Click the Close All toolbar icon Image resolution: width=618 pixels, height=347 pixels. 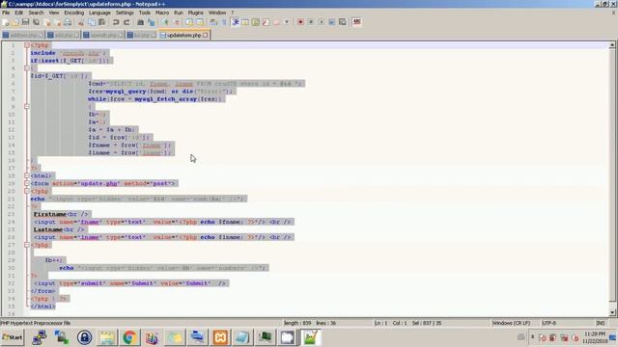coord(58,22)
